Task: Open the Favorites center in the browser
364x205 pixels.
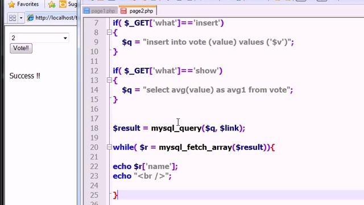Action: tap(24, 4)
